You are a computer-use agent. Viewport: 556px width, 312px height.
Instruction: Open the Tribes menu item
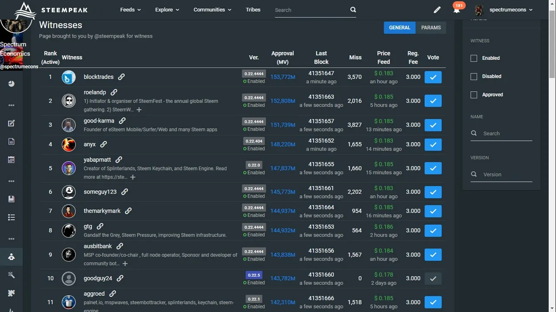[x=253, y=10]
